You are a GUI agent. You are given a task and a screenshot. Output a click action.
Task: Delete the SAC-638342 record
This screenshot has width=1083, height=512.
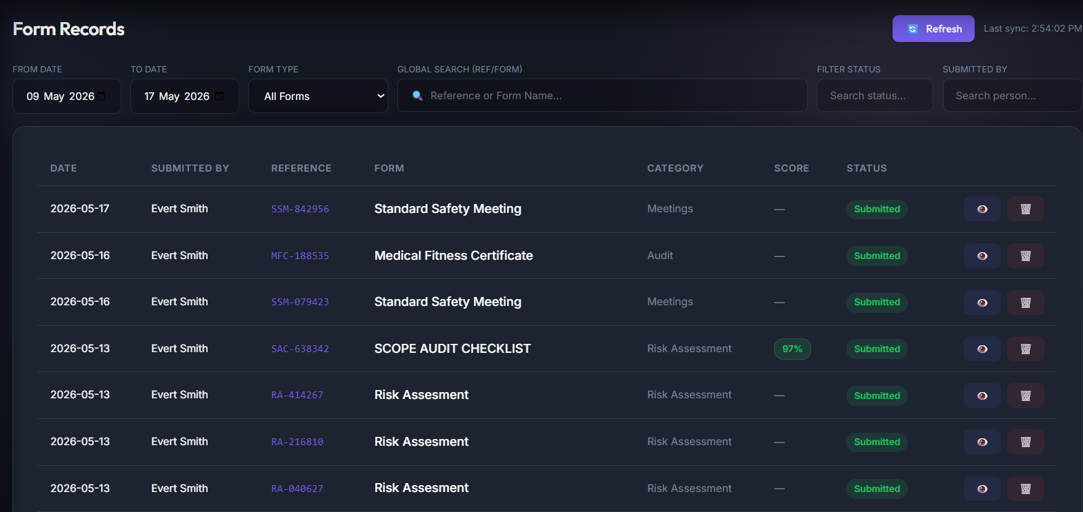[1026, 349]
